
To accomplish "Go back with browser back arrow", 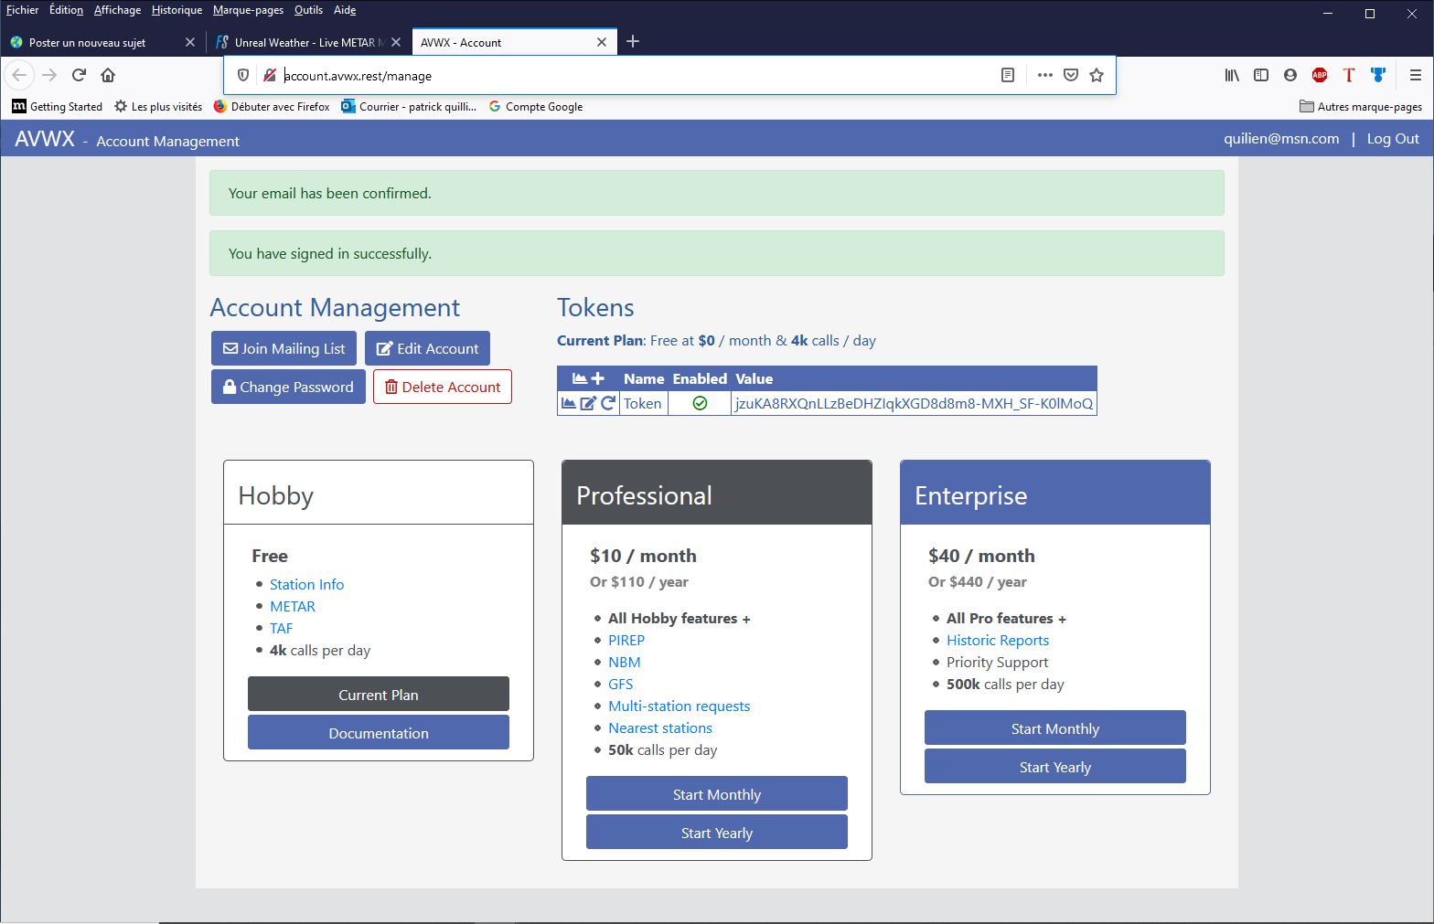I will click(19, 75).
